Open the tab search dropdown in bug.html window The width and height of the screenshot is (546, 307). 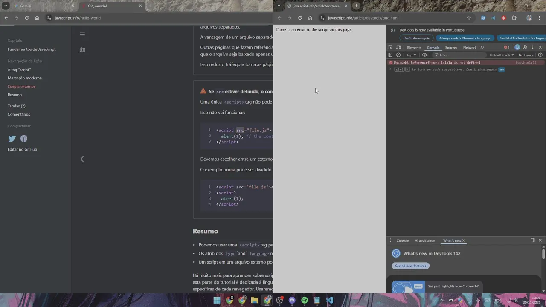click(279, 6)
